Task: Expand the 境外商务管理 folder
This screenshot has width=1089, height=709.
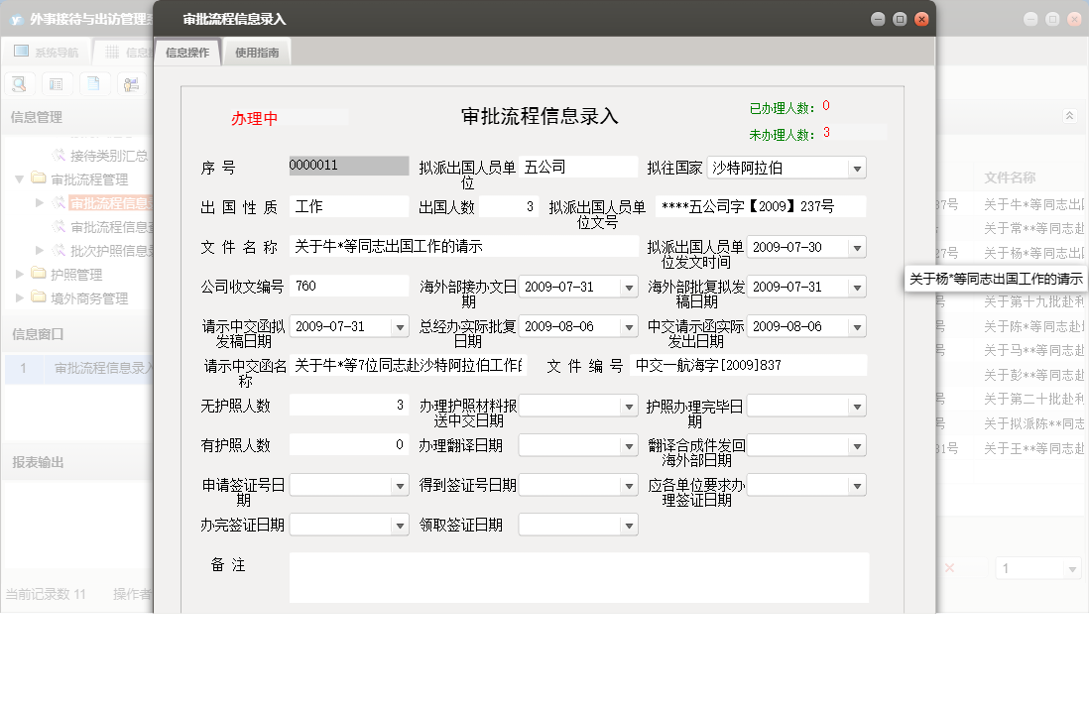Action: (x=17, y=296)
